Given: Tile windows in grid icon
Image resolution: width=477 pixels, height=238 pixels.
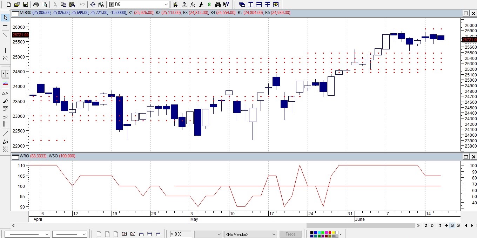Looking at the screenshot, I should [267, 4].
